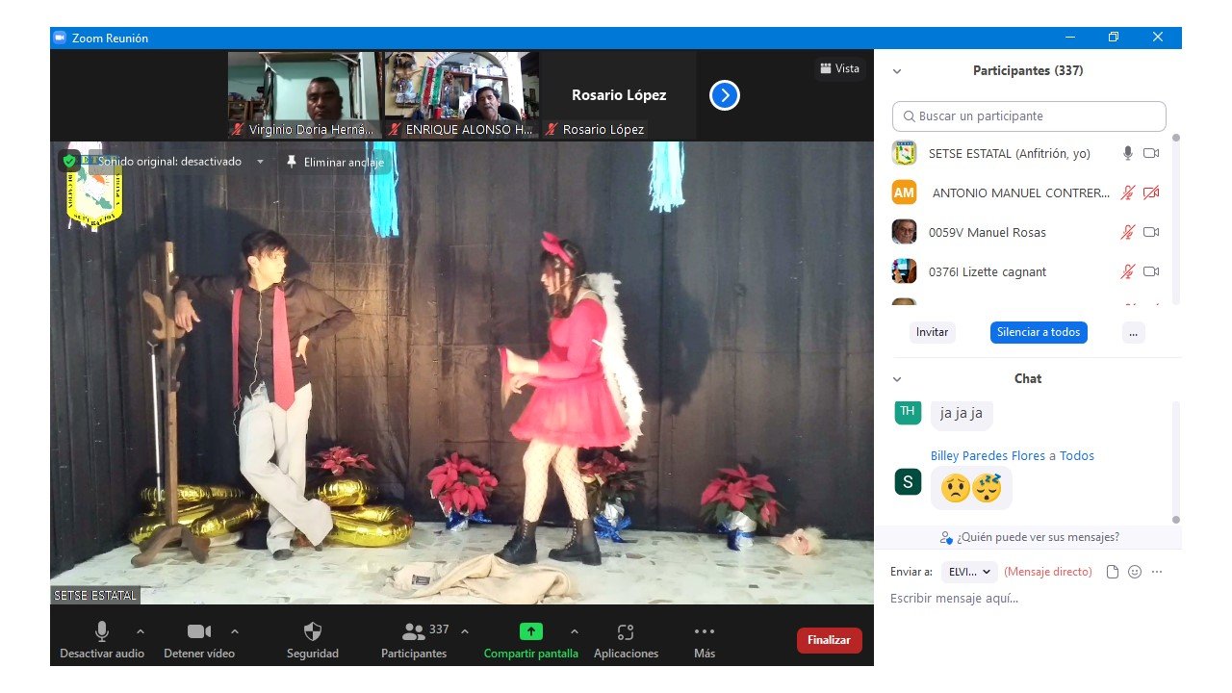This screenshot has width=1232, height=693.
Task: Open the Enviar a recipient dropdown
Action: 968,572
